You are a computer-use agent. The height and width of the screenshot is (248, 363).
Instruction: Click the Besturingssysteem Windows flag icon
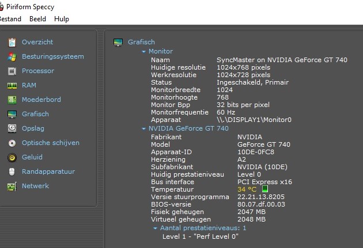12,56
